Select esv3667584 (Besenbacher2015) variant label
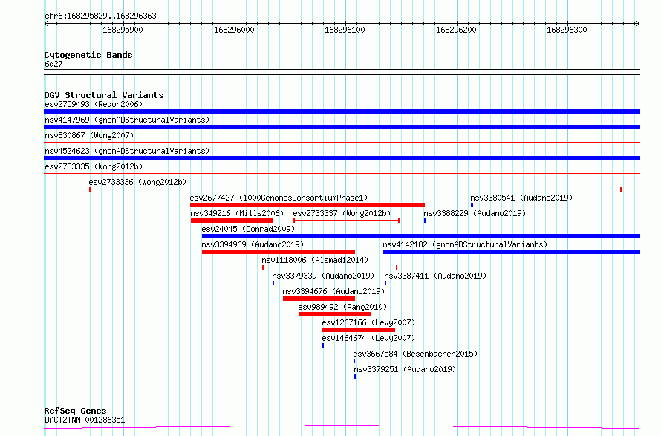Image resolution: width=661 pixels, height=436 pixels. 415,354
